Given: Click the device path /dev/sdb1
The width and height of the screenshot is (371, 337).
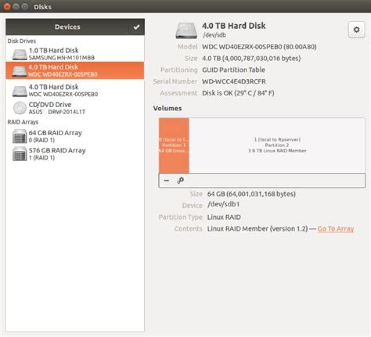Looking at the screenshot, I should pos(223,204).
